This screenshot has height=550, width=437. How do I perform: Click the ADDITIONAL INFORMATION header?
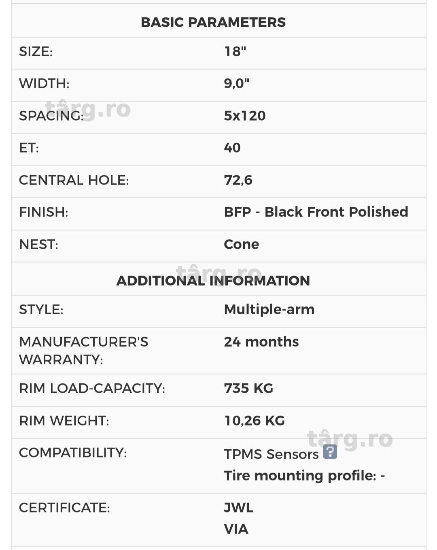pyautogui.click(x=213, y=281)
